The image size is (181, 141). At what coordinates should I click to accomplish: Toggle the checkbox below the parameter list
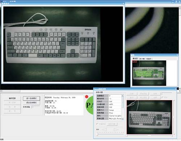tap(97, 124)
